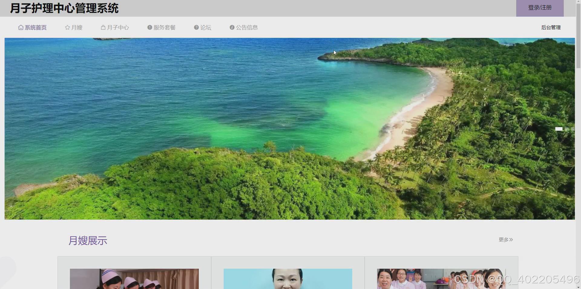
Task: Open the 后台管理 link
Action: (x=551, y=28)
